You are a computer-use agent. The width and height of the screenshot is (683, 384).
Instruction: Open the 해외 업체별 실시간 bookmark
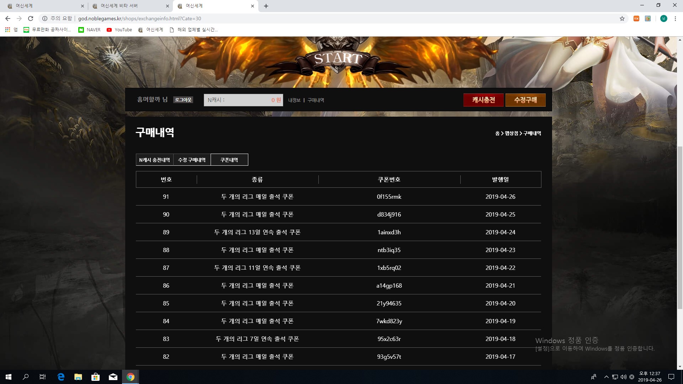pyautogui.click(x=194, y=30)
